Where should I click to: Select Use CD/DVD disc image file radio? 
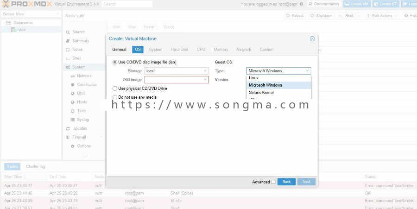pyautogui.click(x=115, y=62)
